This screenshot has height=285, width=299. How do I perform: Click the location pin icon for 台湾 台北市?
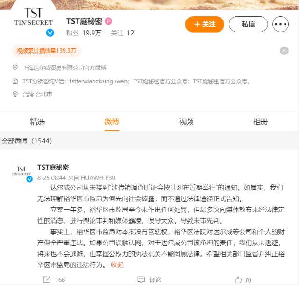(15, 94)
